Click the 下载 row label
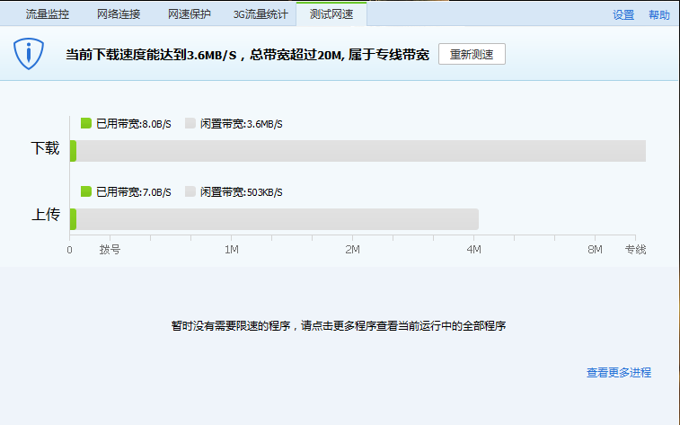Image resolution: width=680 pixels, height=425 pixels. tap(45, 148)
